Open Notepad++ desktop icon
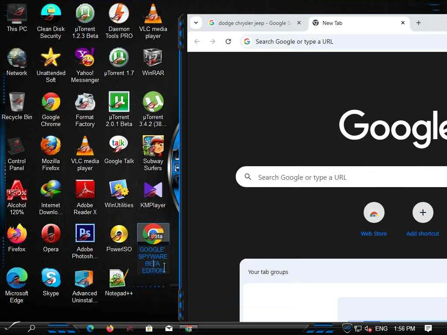The width and height of the screenshot is (447, 335). (119, 282)
